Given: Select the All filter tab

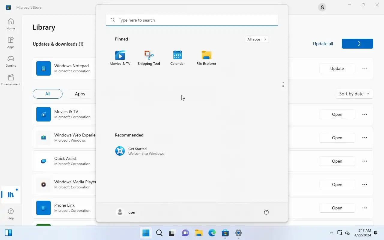Looking at the screenshot, I should tap(48, 94).
